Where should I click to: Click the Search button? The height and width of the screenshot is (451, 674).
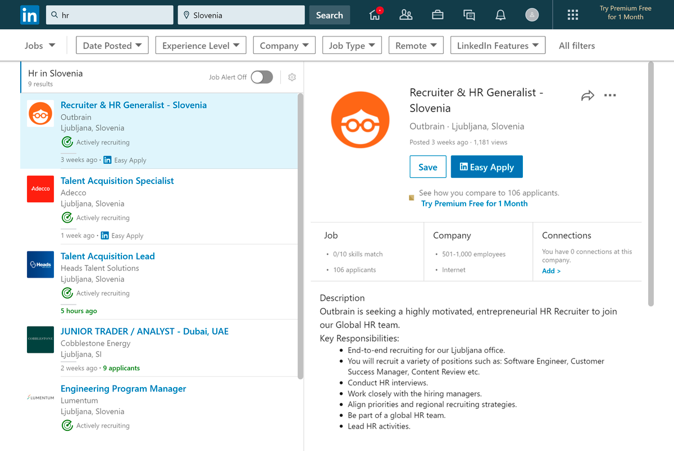click(x=330, y=15)
